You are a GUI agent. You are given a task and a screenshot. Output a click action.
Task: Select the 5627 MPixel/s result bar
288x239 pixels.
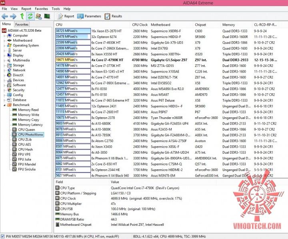click(x=73, y=175)
